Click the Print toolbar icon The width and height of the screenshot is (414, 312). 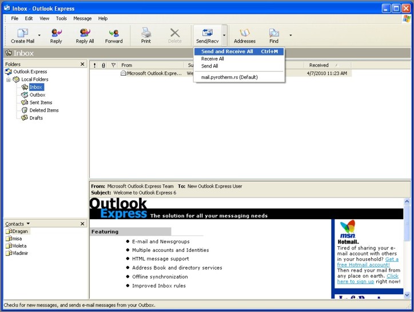[x=146, y=33]
